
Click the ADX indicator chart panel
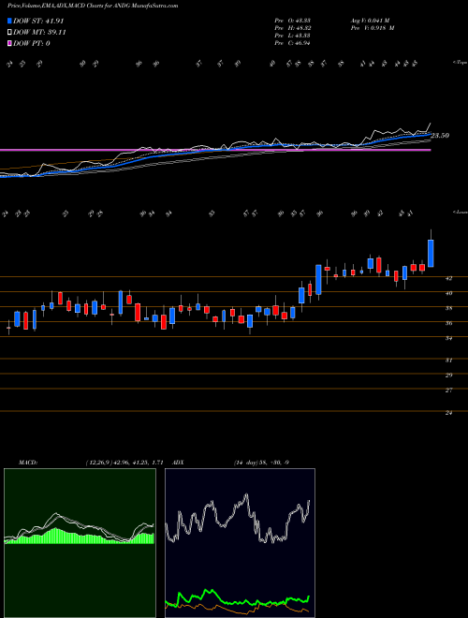240,543
